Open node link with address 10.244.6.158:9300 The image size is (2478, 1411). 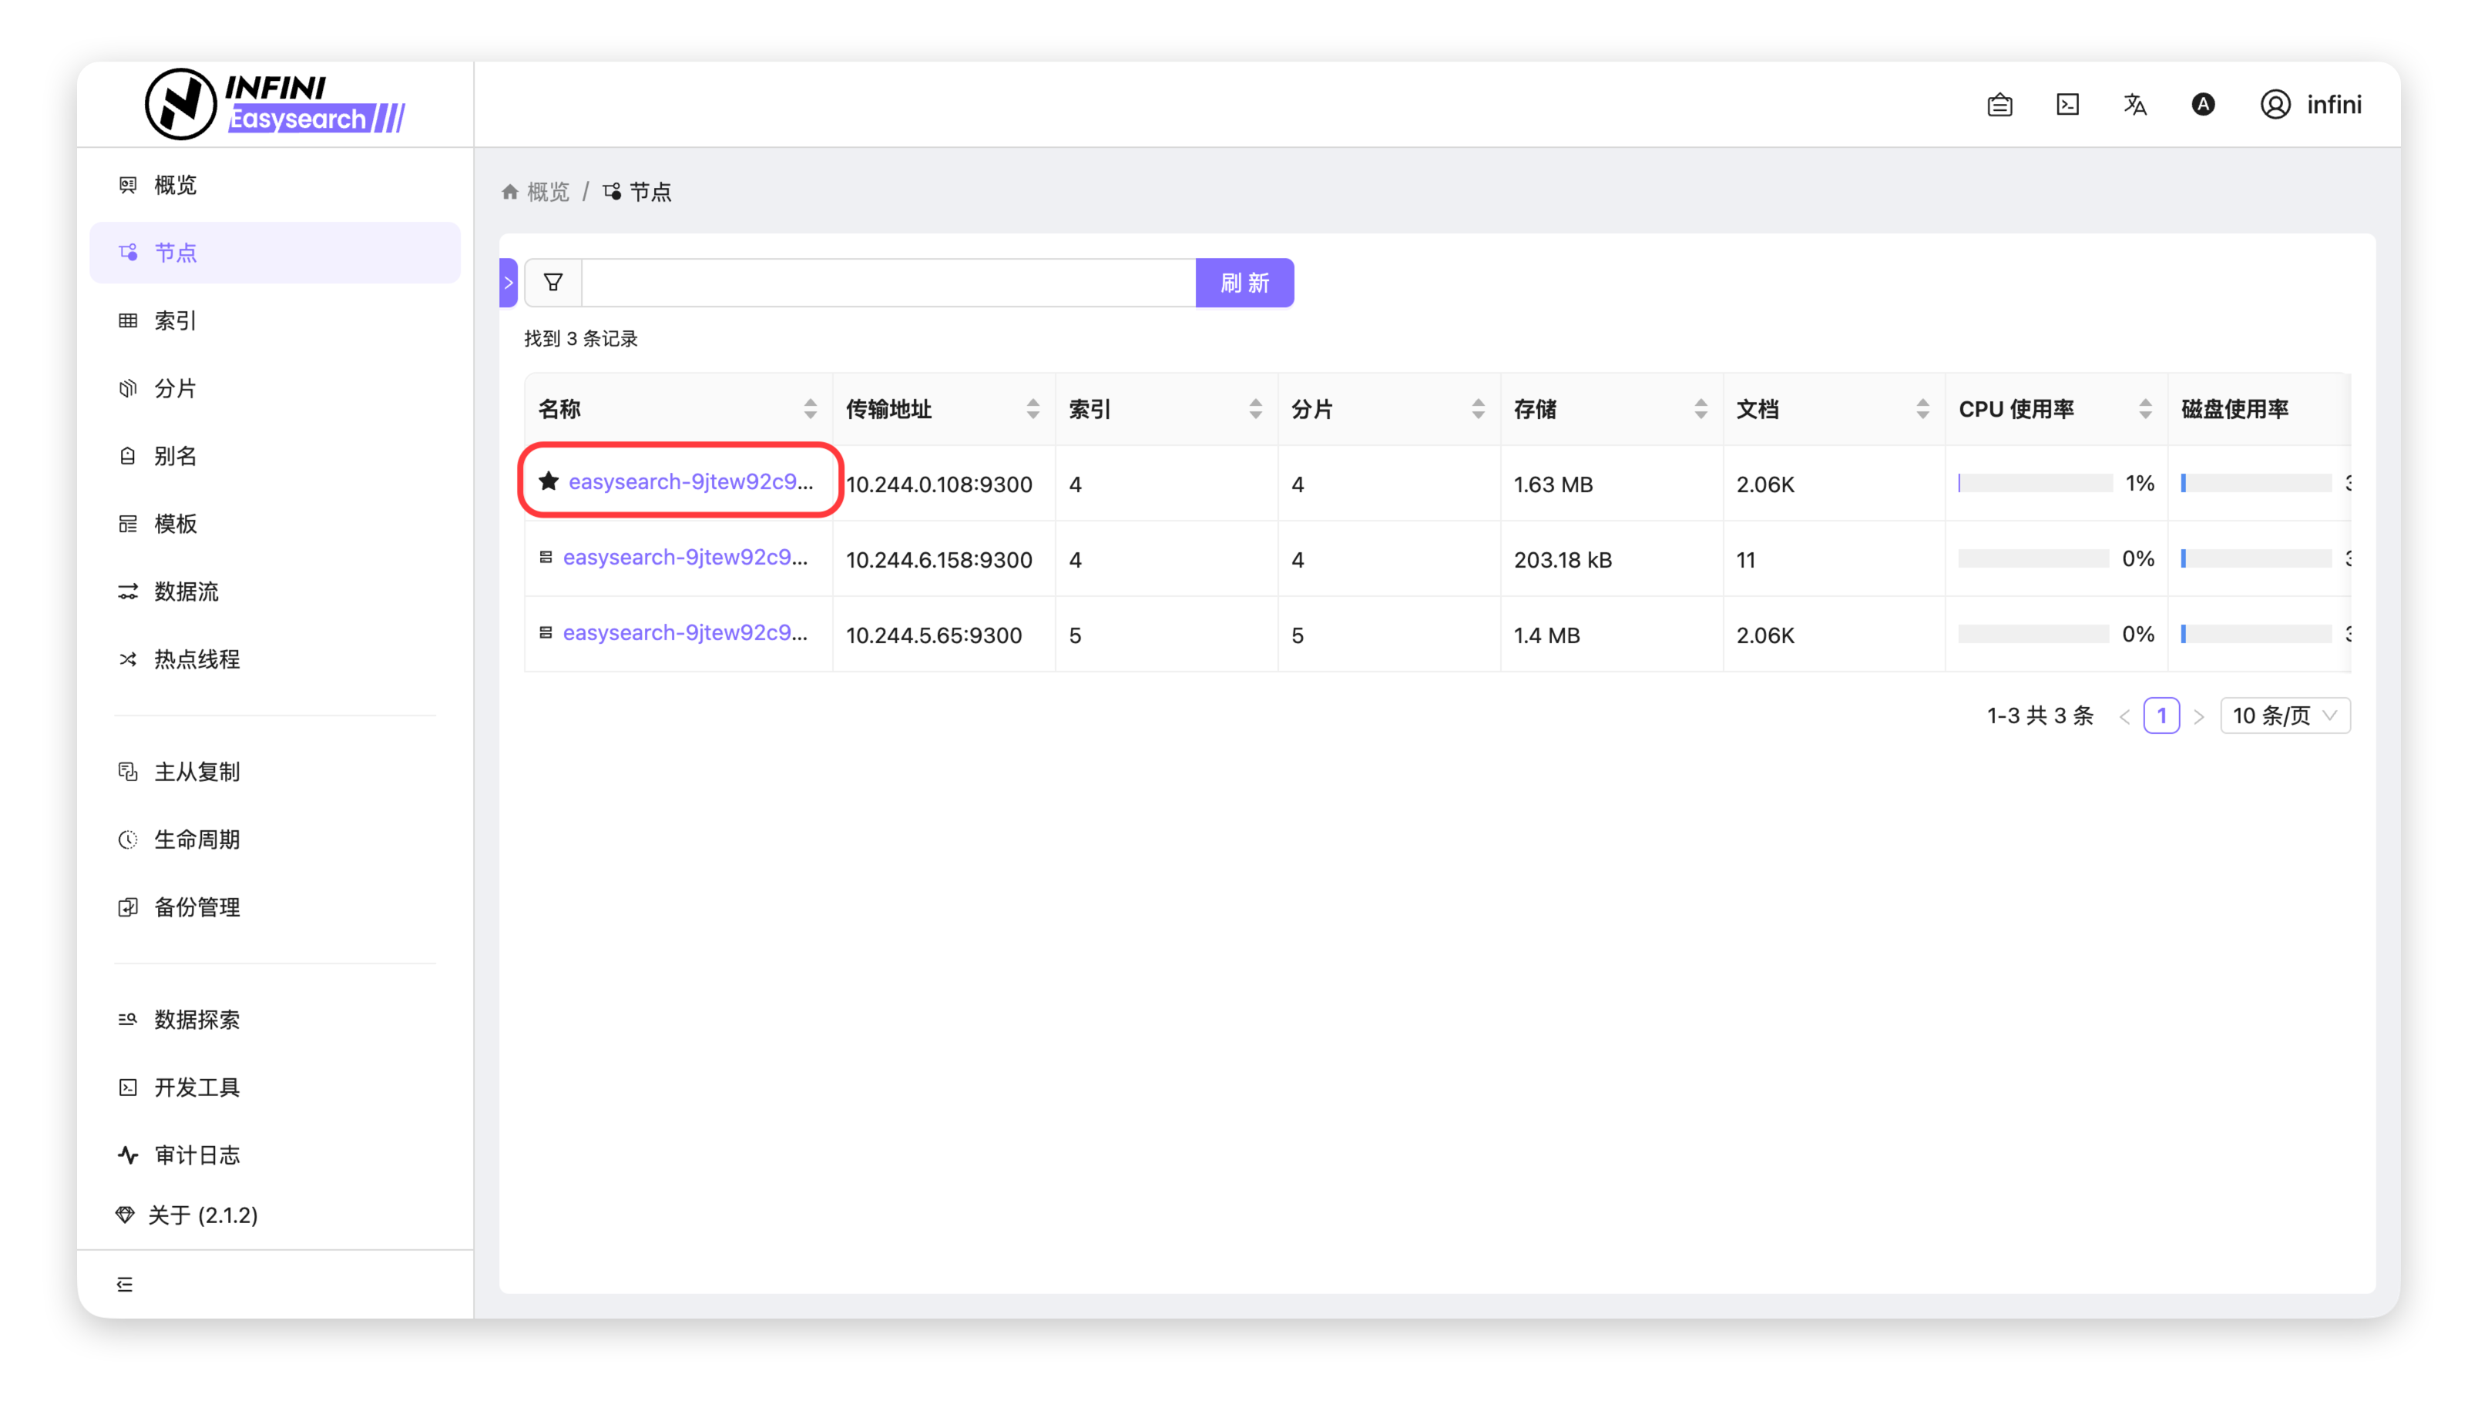coord(684,557)
